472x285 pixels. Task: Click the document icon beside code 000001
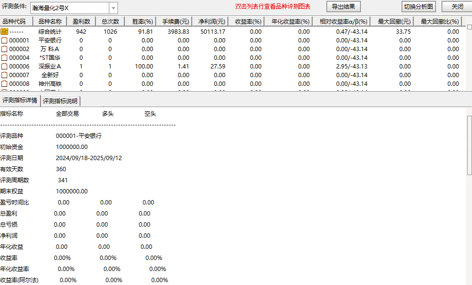click(4, 41)
